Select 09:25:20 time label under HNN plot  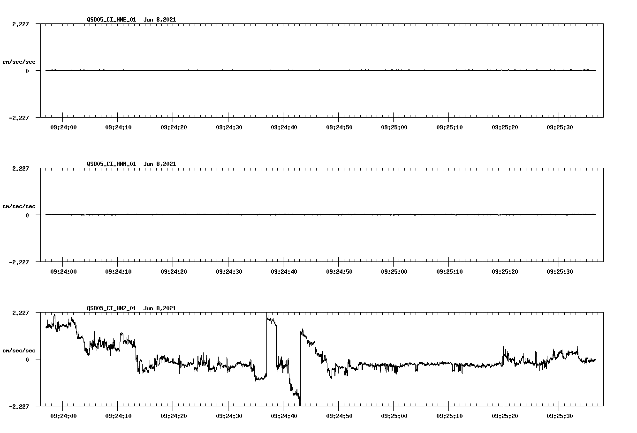point(505,271)
